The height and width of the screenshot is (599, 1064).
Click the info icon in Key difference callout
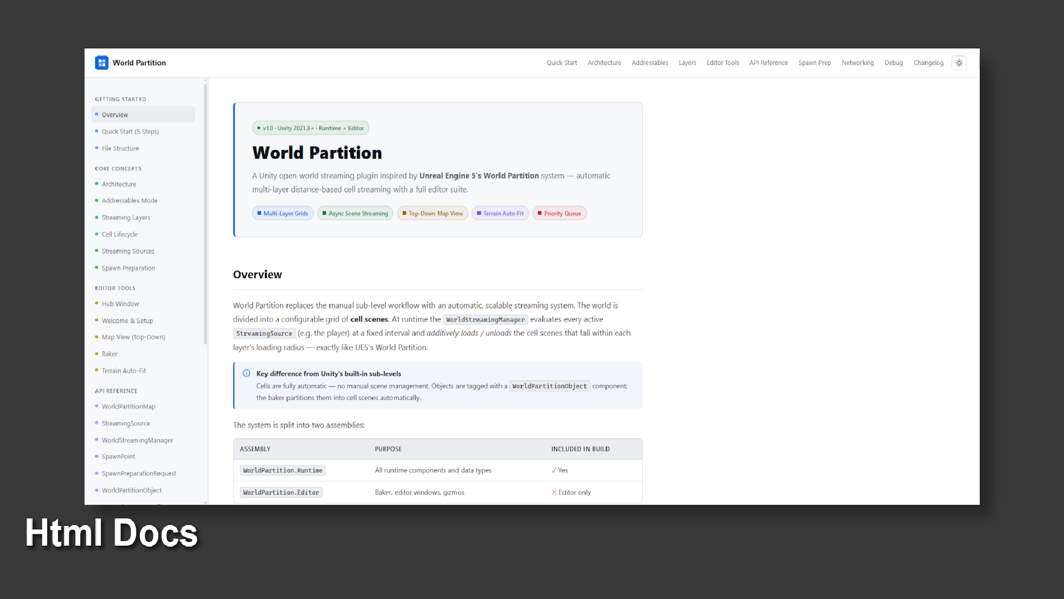pos(247,373)
